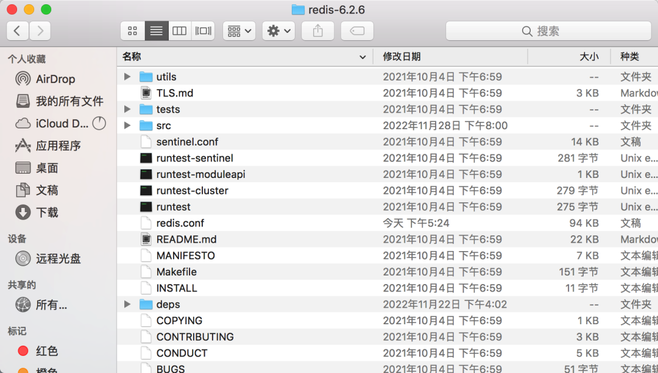
Task: Select the README.md file icon
Action: [146, 239]
